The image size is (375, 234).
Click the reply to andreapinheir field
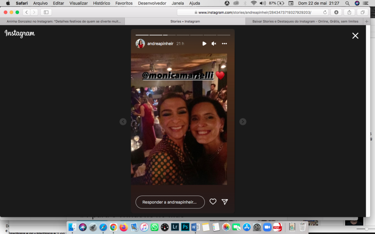click(170, 202)
